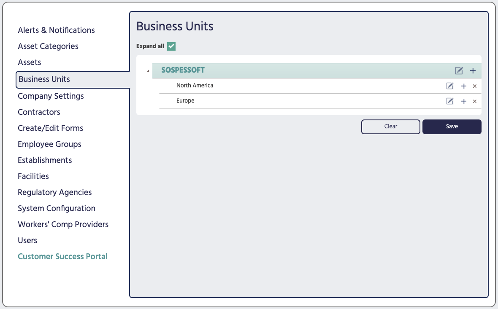
Task: Switch to the Asset Categories page
Action: (48, 46)
